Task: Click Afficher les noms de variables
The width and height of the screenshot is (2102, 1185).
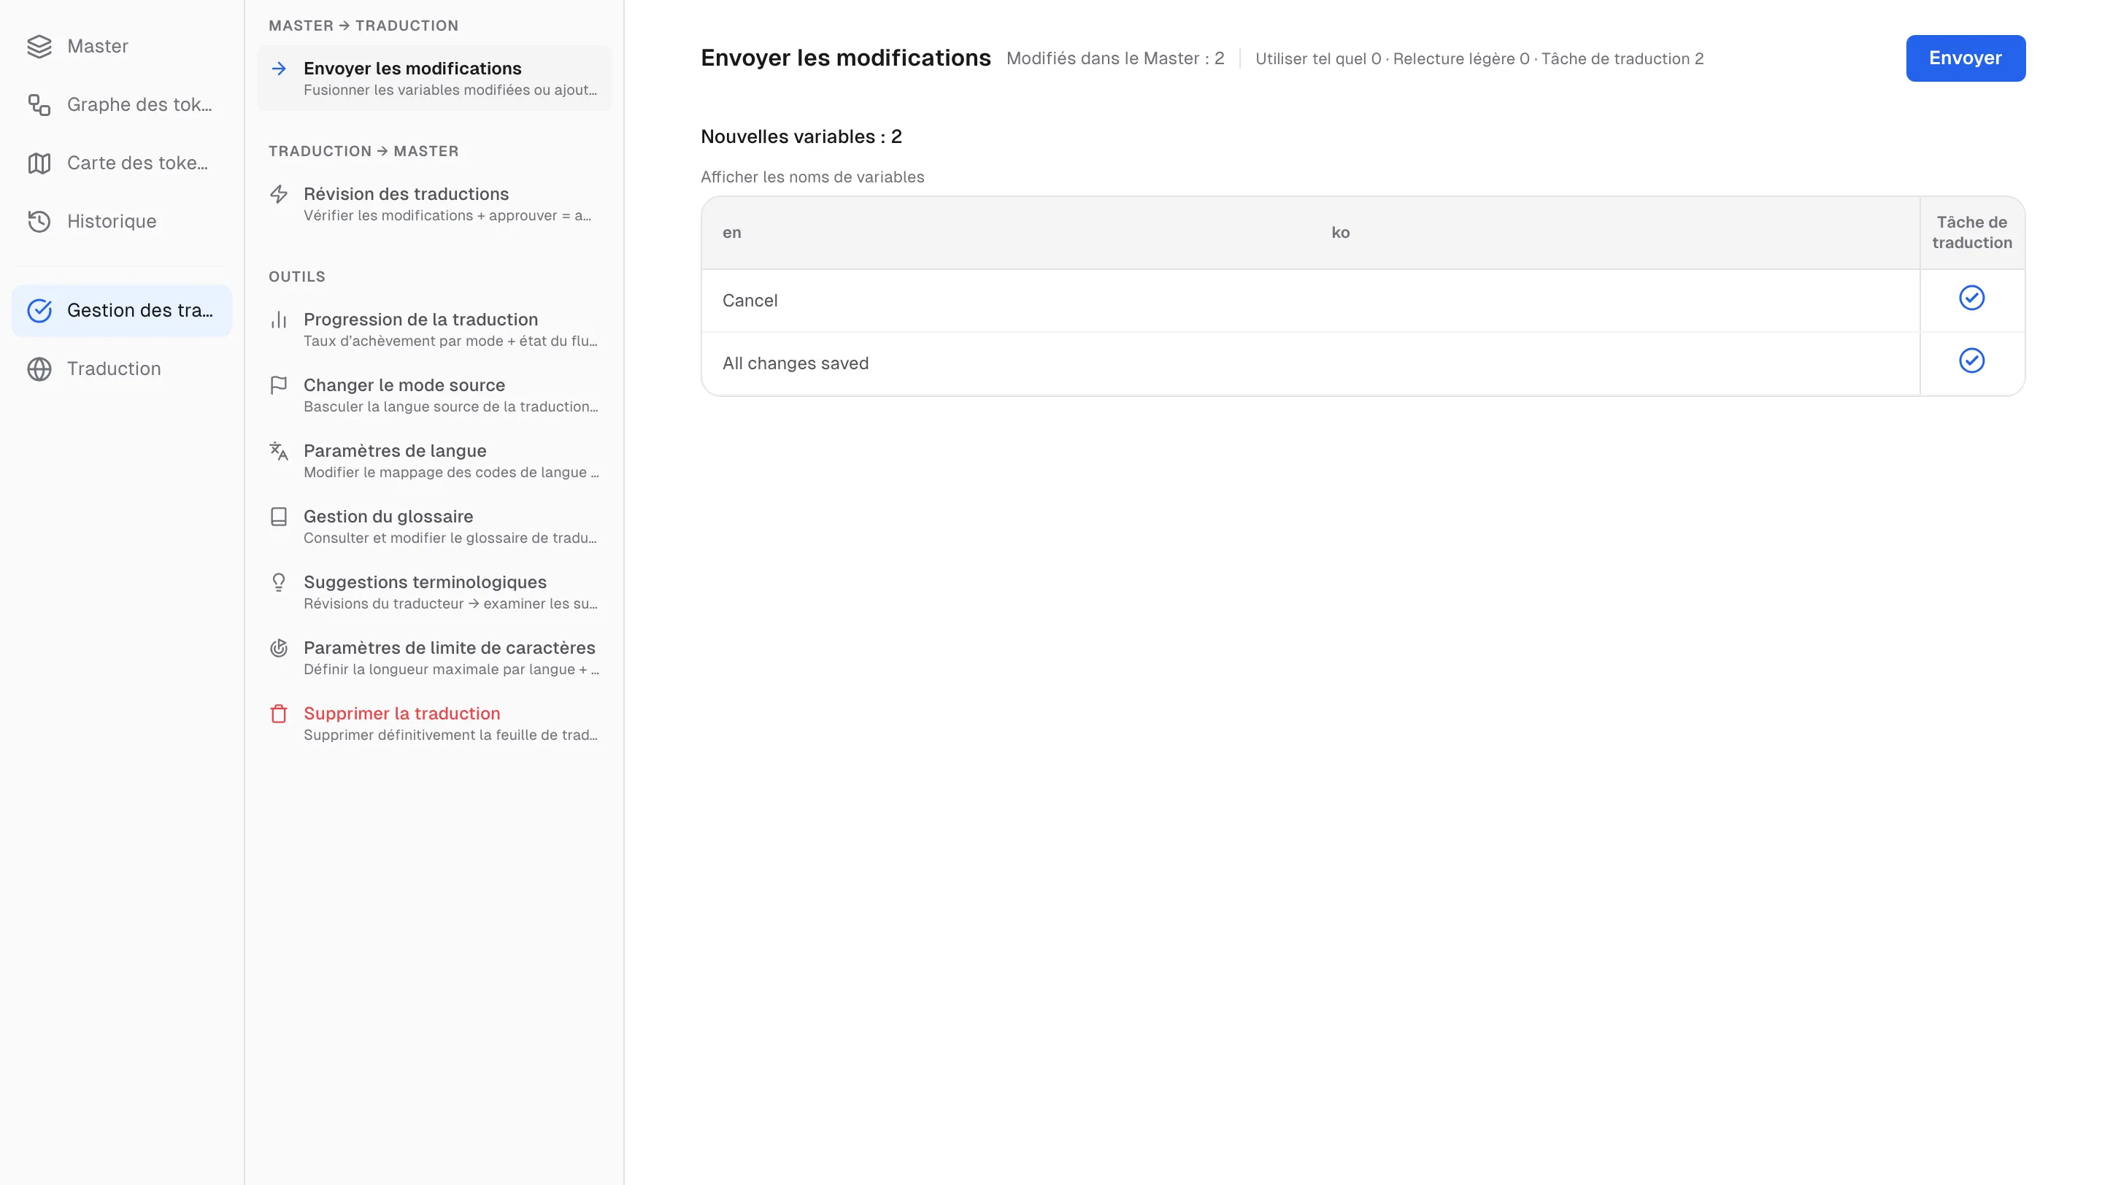Action: (x=812, y=177)
